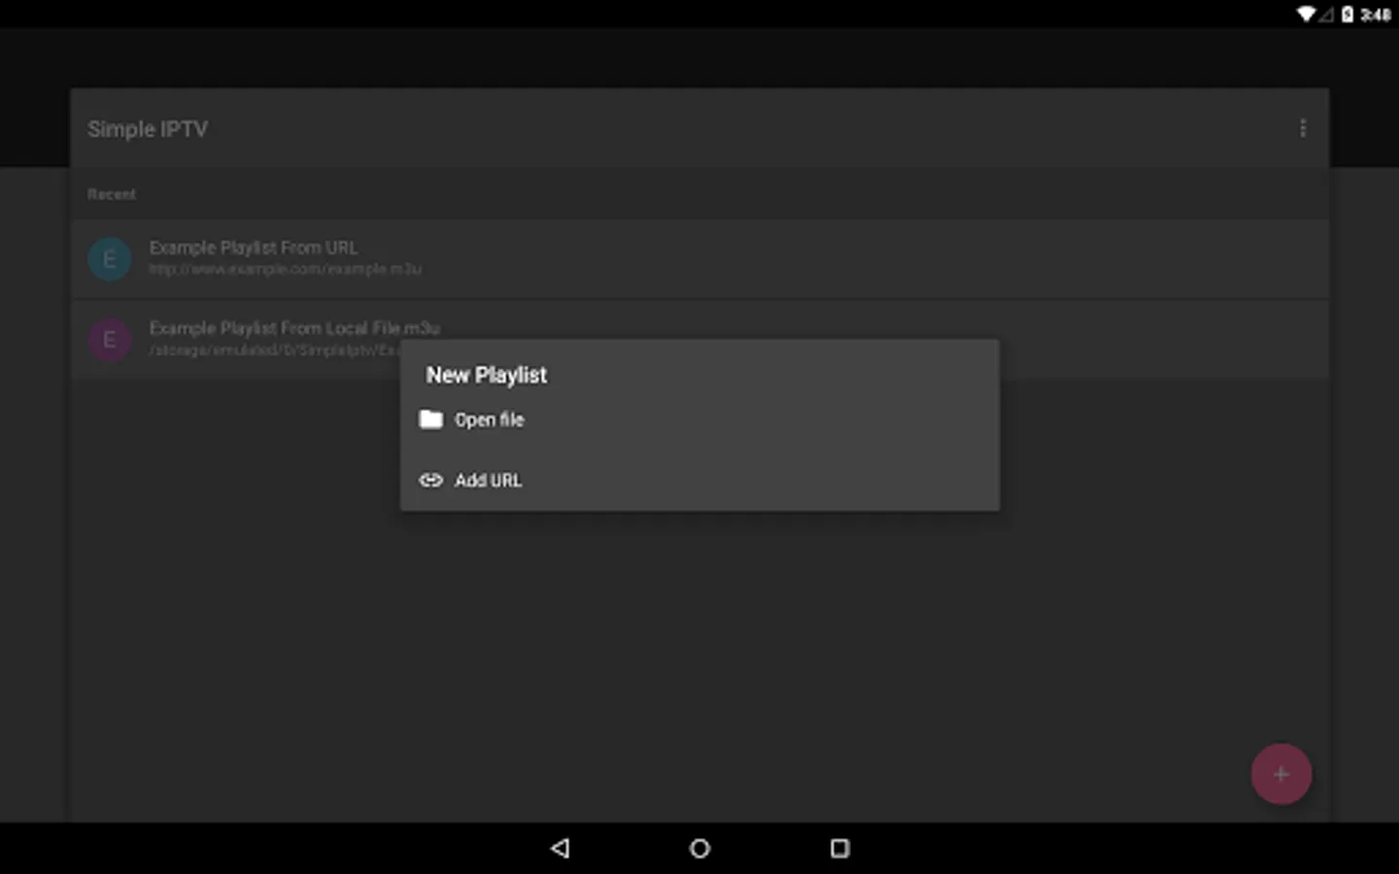This screenshot has width=1399, height=874.
Task: Click the purple E avatar of local file playlist
Action: (110, 340)
